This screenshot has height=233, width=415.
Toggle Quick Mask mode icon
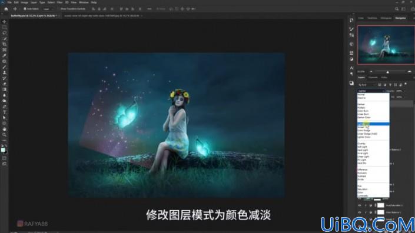[4, 158]
